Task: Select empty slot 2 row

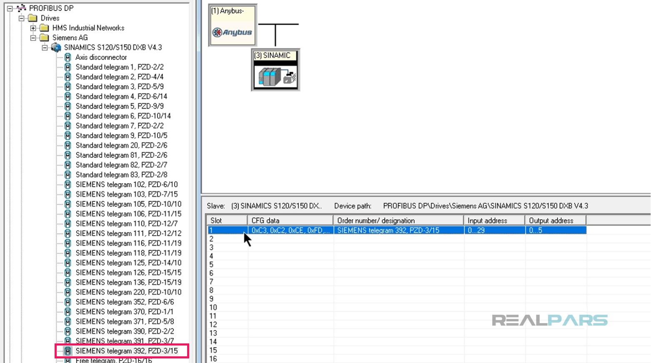Action: [x=397, y=239]
